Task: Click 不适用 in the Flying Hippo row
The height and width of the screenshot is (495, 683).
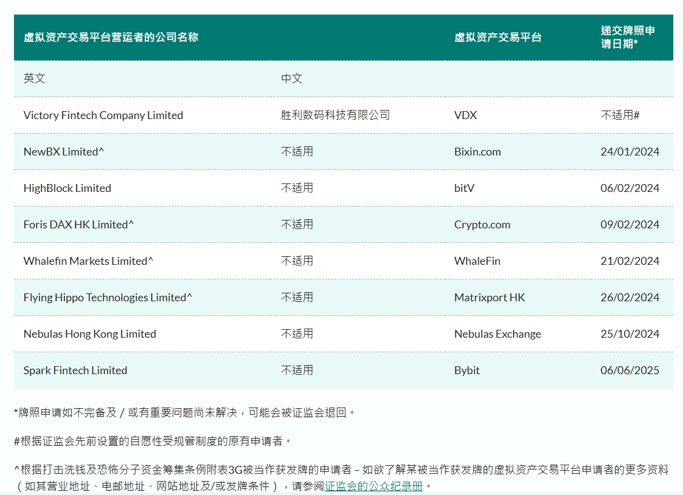Action: point(297,298)
